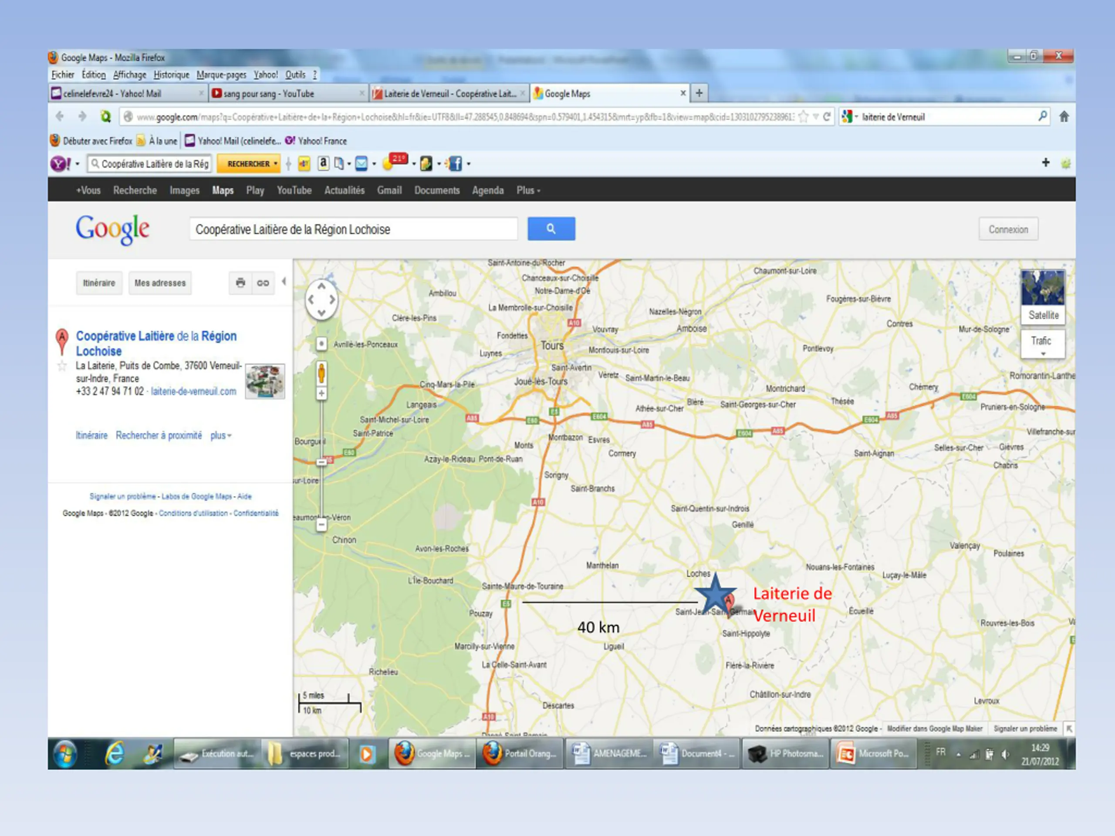Open Yahoo toolbar logo dropdown arrow
This screenshot has width=1115, height=836.
(77, 164)
